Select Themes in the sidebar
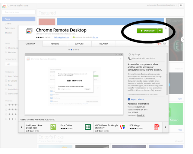This screenshot has height=154, width=193. (9, 33)
